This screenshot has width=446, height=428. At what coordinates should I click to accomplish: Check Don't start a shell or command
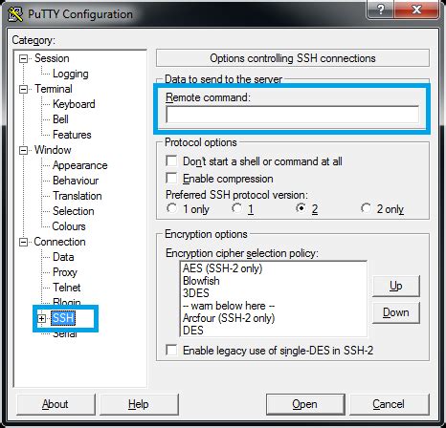point(171,160)
